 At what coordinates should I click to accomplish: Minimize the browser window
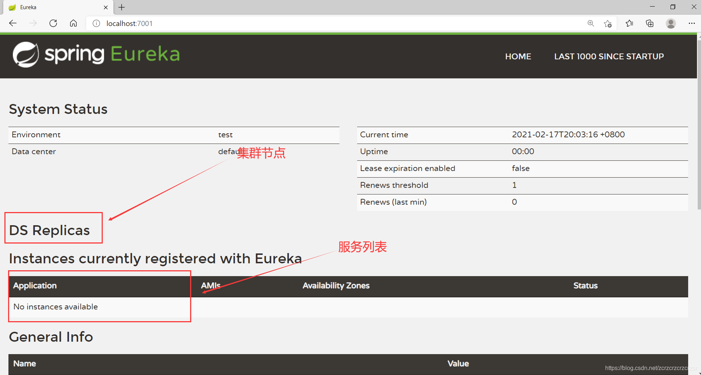pyautogui.click(x=652, y=7)
